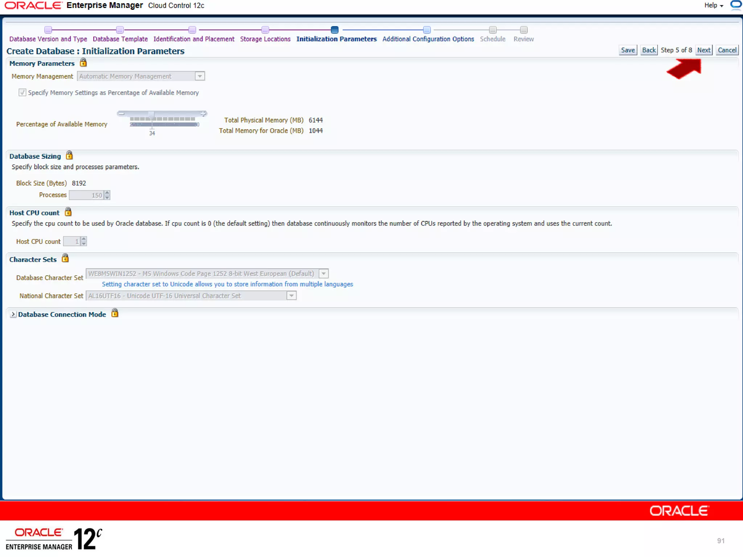Click the Host CPU count lock icon
Screen dimensions: 743x557
coord(68,212)
